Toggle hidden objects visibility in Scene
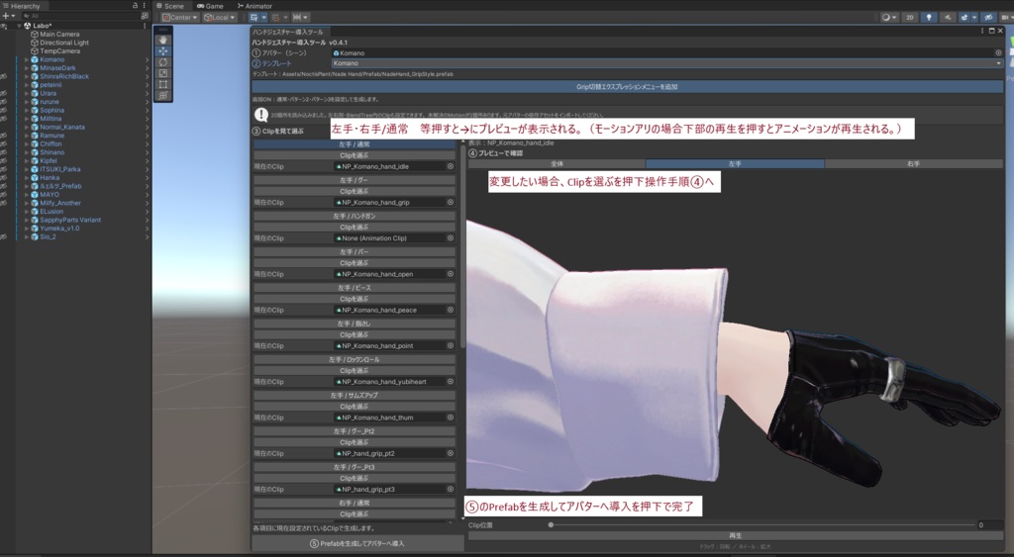This screenshot has width=1014, height=557. (988, 18)
